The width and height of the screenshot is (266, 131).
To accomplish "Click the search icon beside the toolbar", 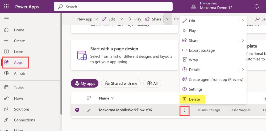I will tap(257, 19).
